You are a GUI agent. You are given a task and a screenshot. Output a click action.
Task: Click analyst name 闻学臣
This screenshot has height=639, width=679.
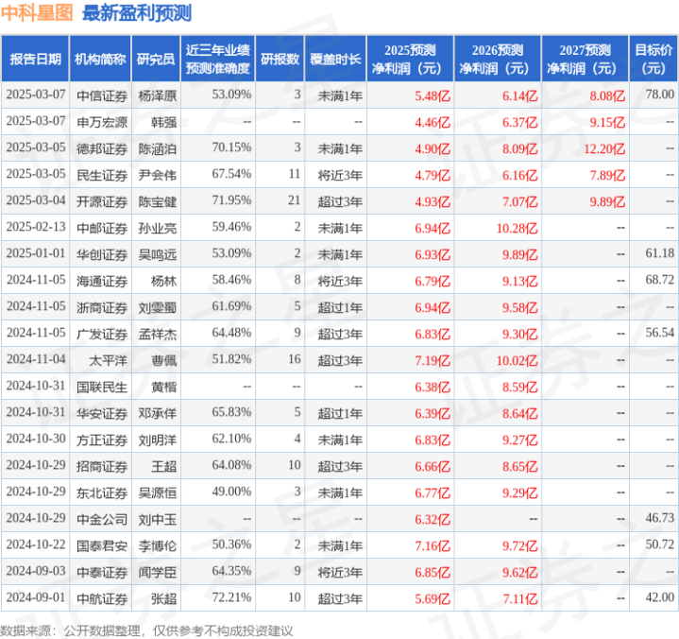point(157,572)
